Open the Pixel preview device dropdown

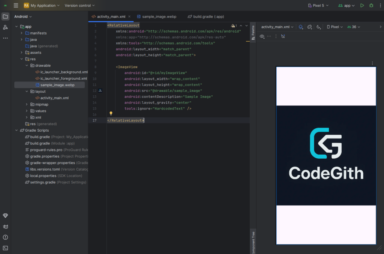pos(335,27)
